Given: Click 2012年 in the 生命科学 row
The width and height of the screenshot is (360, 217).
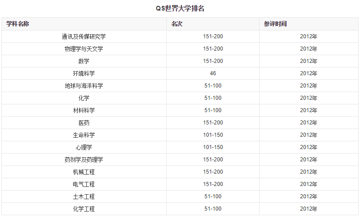Looking at the screenshot, I should 308,135.
